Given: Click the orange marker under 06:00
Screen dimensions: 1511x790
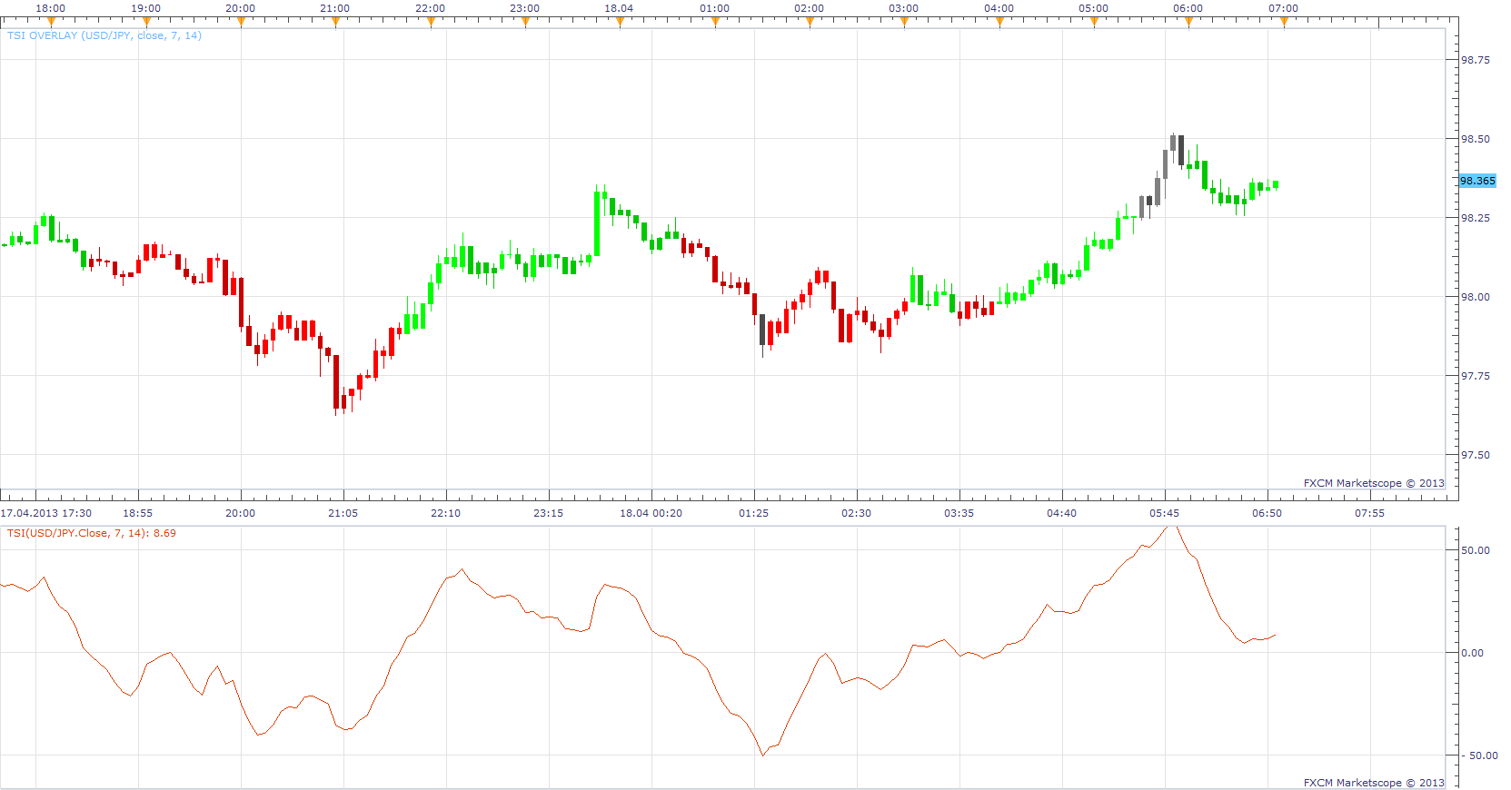Looking at the screenshot, I should [1188, 22].
